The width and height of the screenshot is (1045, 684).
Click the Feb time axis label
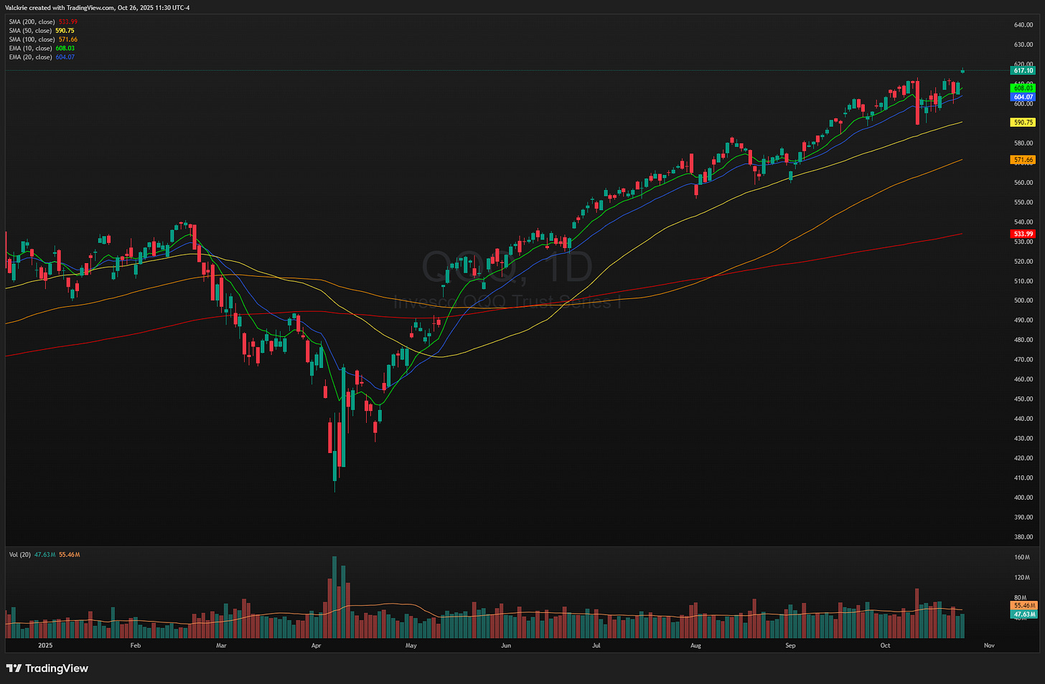click(x=136, y=645)
